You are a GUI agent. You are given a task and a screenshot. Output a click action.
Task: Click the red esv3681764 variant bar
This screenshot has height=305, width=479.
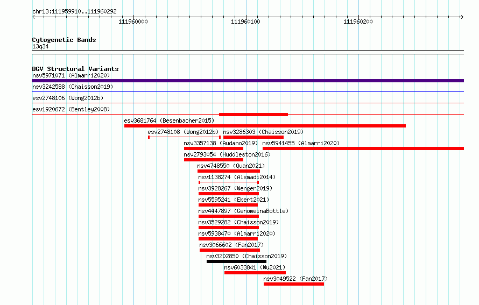pos(265,126)
